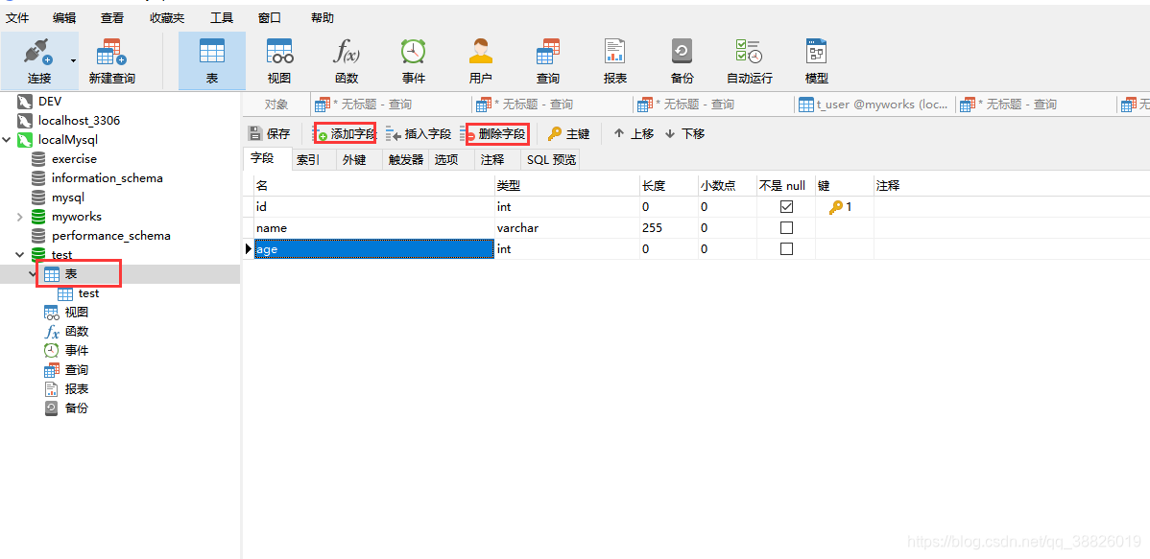Open the 自动运行 automation toolbar icon
Image resolution: width=1150 pixels, height=559 pixels.
coord(749,60)
